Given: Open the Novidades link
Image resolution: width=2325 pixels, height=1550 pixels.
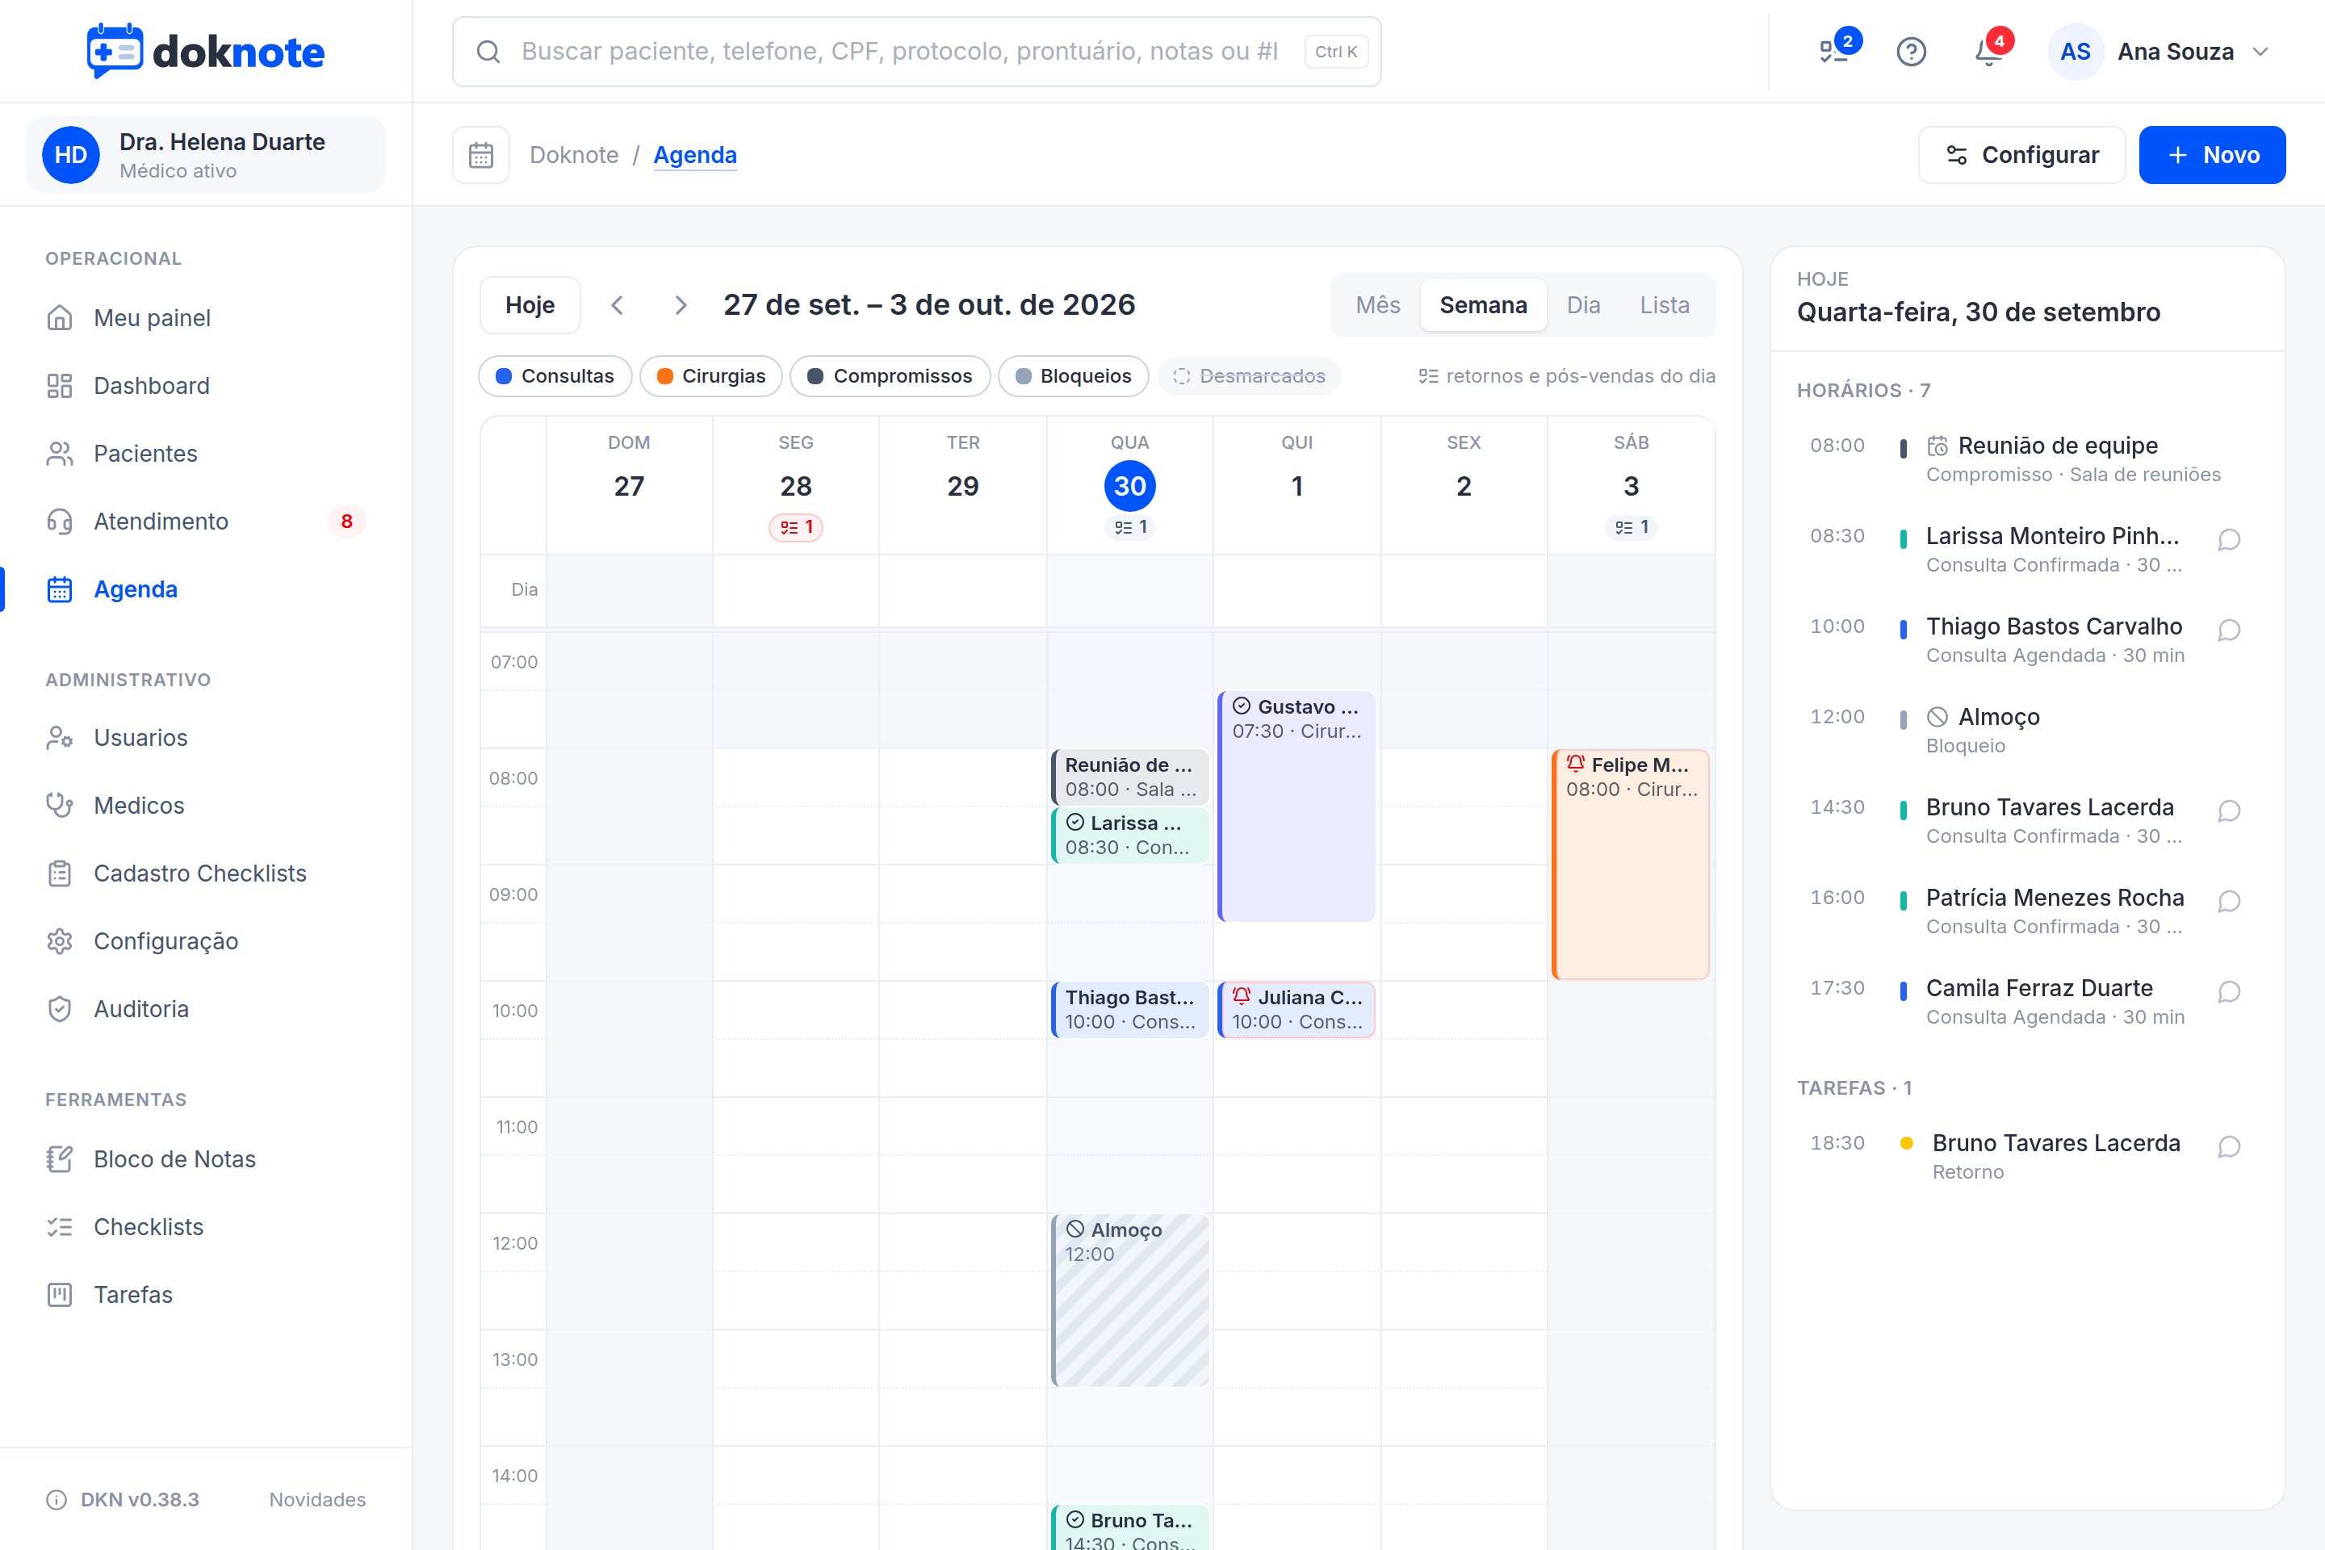Looking at the screenshot, I should [317, 1500].
